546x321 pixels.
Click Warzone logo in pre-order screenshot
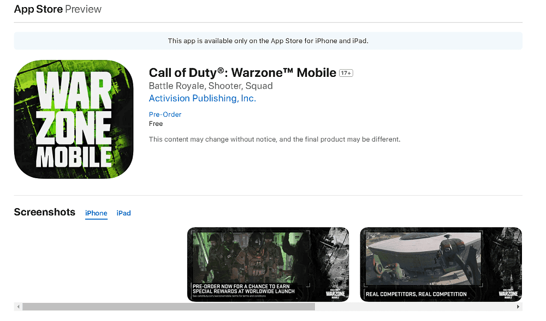click(335, 294)
